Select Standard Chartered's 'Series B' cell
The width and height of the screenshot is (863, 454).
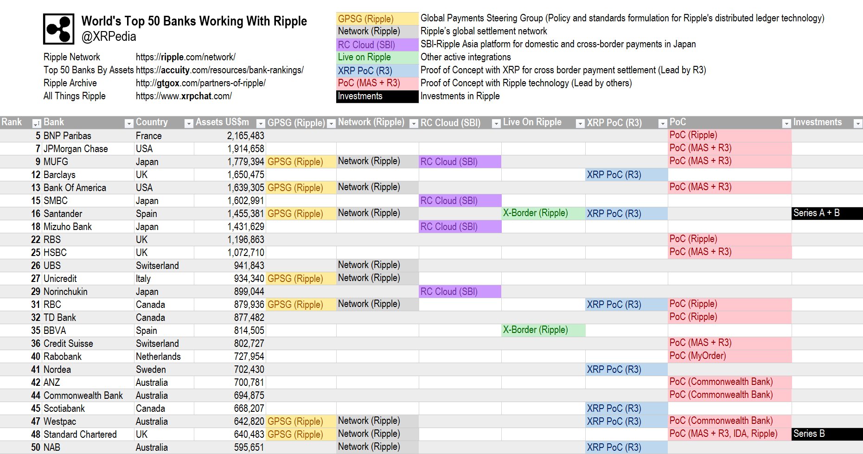tap(827, 434)
